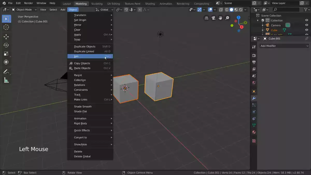This screenshot has height=175, width=311.
Task: Toggle viewport overlays
Action: click(210, 10)
